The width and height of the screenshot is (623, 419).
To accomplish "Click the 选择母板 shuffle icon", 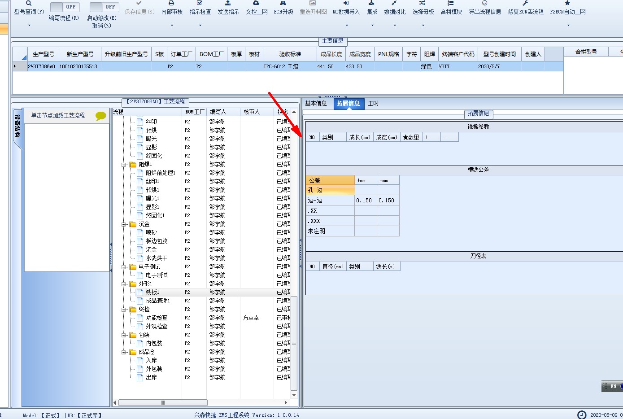I will (x=423, y=3).
